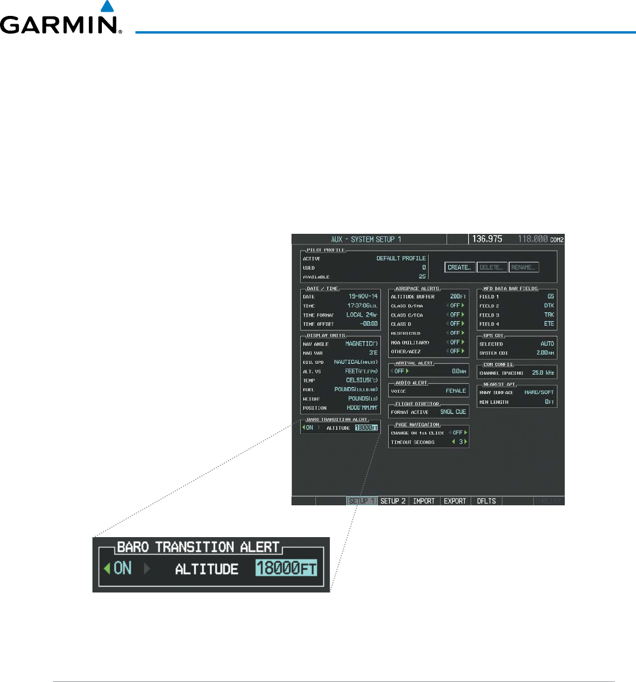Select Weight POUNDS units field

pyautogui.click(x=363, y=399)
